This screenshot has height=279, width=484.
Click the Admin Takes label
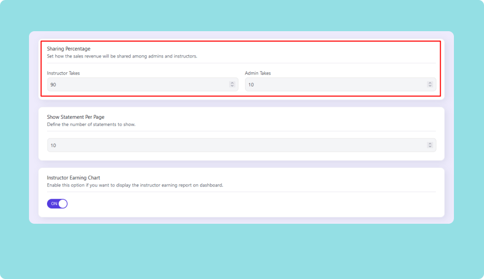tap(258, 73)
